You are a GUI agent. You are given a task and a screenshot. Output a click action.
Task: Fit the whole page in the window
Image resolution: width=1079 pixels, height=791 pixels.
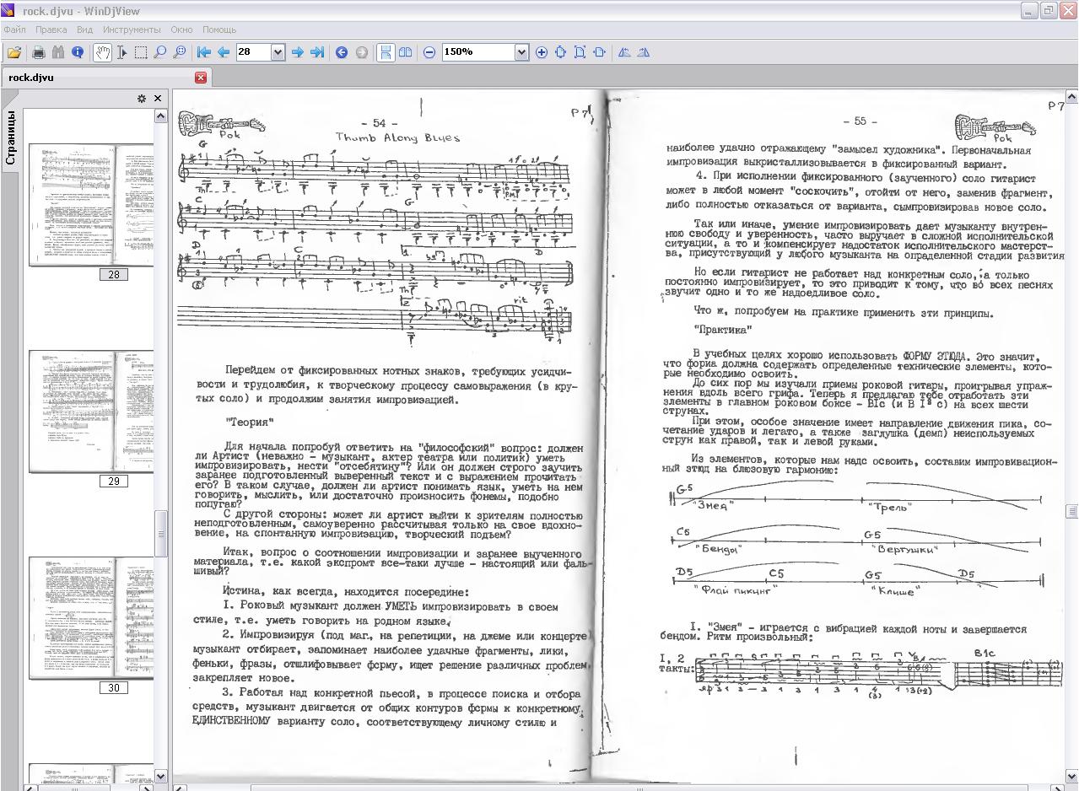tap(561, 52)
